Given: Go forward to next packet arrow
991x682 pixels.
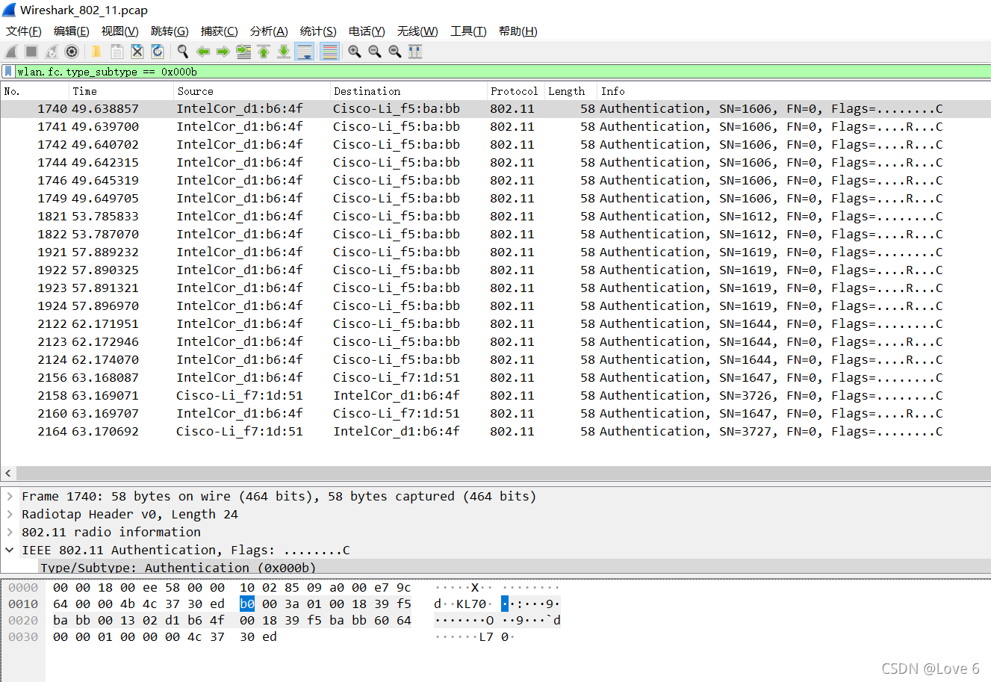Looking at the screenshot, I should coord(223,52).
